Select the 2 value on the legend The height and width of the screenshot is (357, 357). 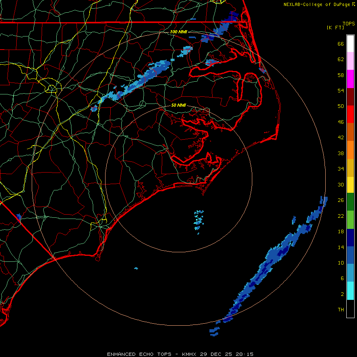tap(342, 294)
